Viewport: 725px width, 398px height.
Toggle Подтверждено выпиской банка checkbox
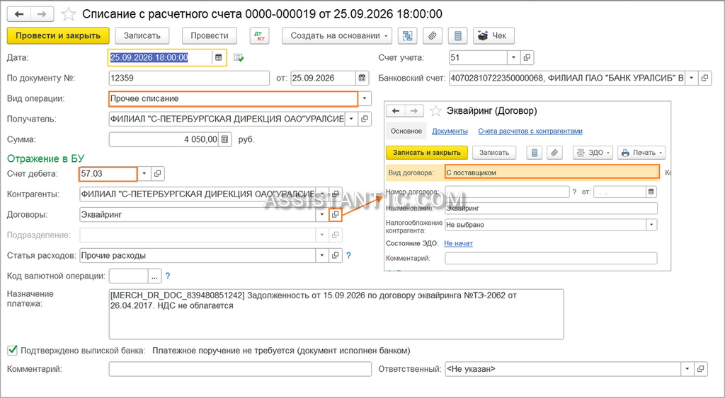pyautogui.click(x=13, y=351)
